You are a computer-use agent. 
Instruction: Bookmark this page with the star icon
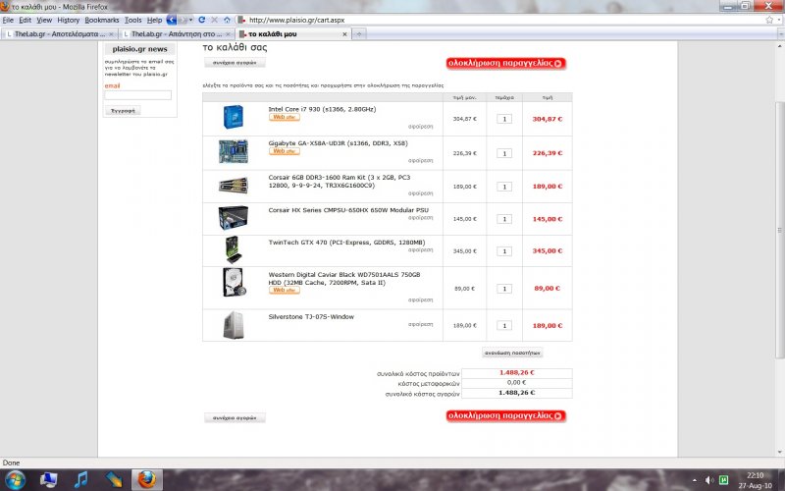tap(769, 20)
